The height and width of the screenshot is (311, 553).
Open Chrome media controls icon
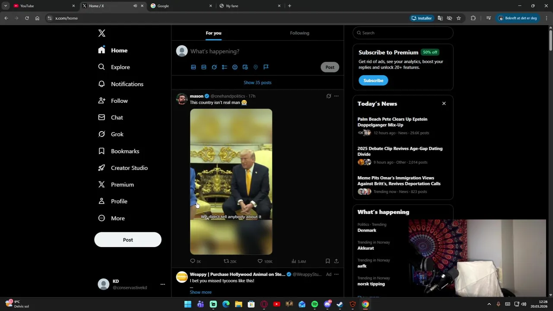tap(489, 18)
